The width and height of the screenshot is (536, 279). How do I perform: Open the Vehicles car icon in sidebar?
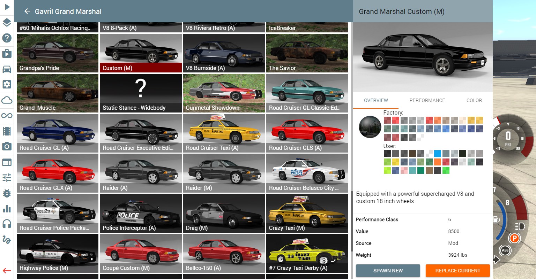coord(7,69)
